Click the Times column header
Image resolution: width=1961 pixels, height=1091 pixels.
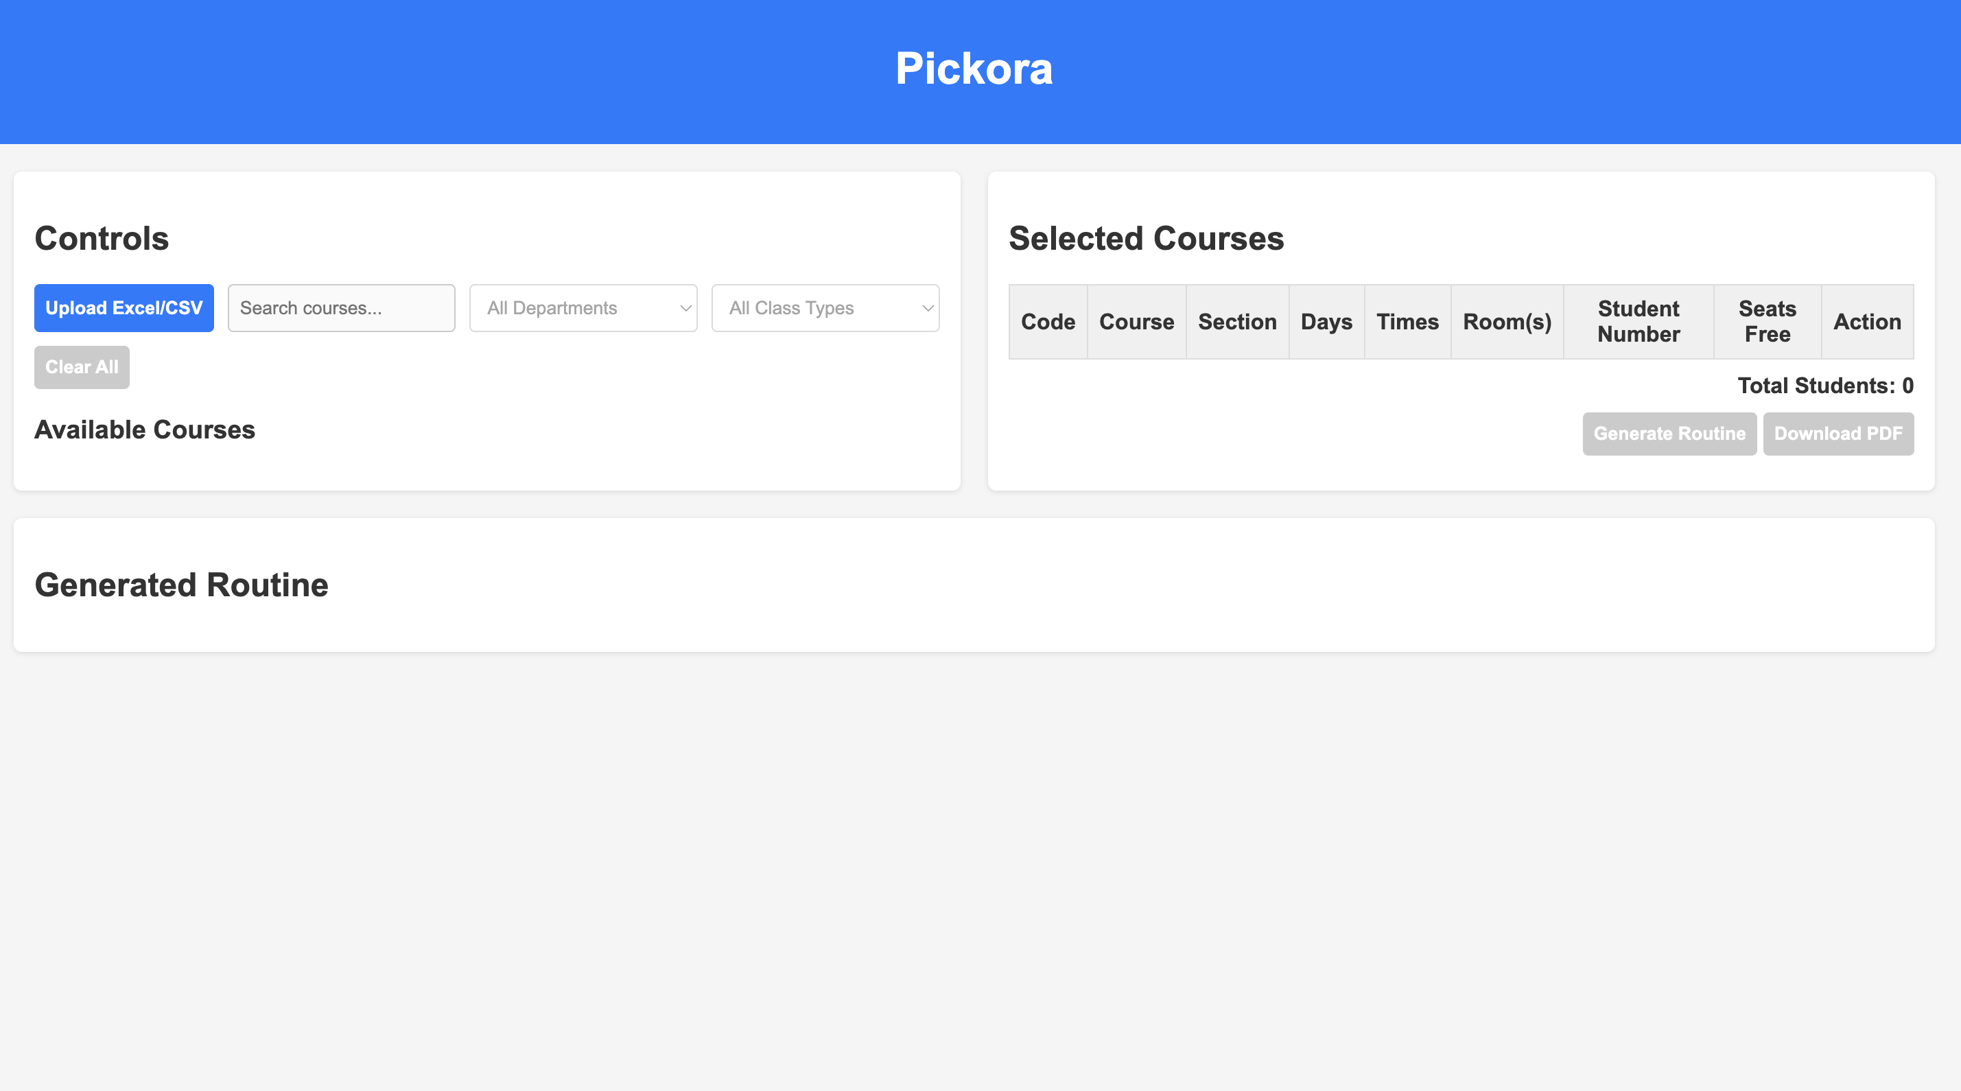point(1407,321)
